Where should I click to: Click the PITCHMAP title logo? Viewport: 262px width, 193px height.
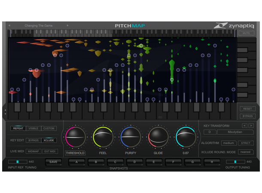(x=130, y=26)
